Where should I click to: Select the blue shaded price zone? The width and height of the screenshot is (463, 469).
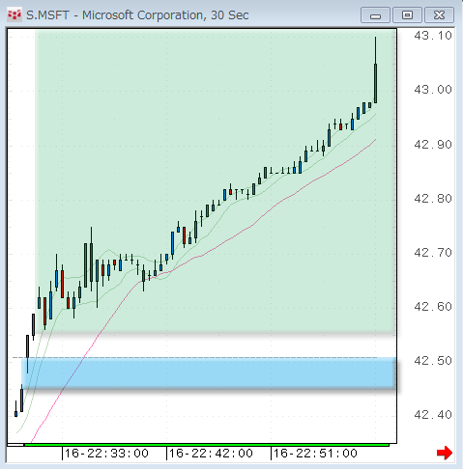tap(209, 372)
